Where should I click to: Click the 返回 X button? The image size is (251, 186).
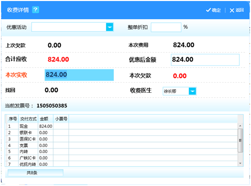coord(237,10)
